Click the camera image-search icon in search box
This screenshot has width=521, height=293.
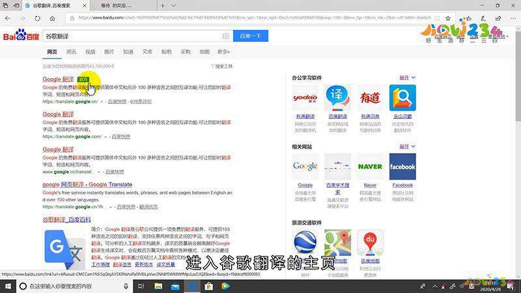pos(226,36)
